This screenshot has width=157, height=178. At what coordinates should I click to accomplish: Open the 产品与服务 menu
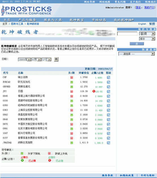tap(27, 20)
